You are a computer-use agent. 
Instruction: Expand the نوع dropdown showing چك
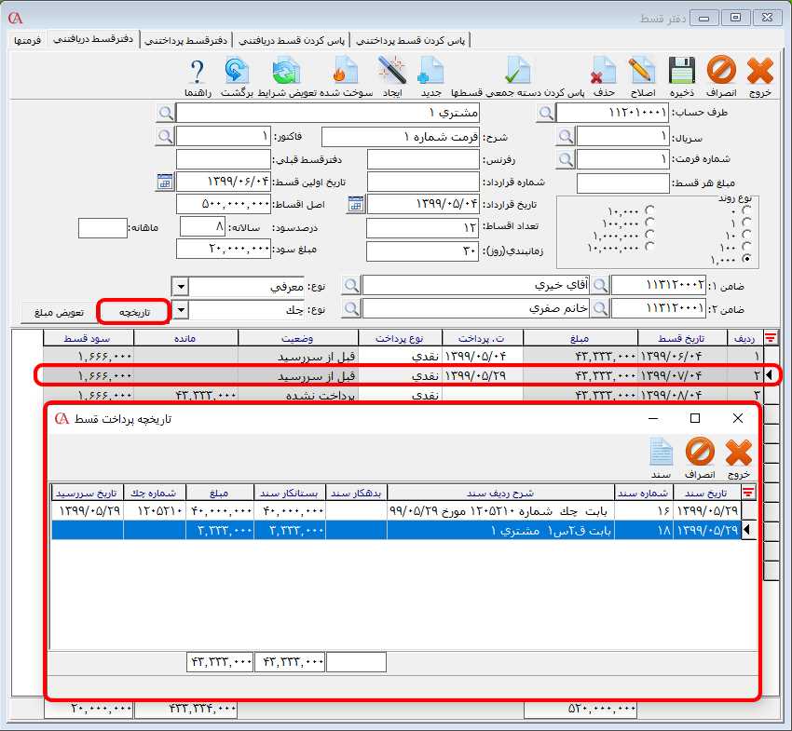[181, 309]
